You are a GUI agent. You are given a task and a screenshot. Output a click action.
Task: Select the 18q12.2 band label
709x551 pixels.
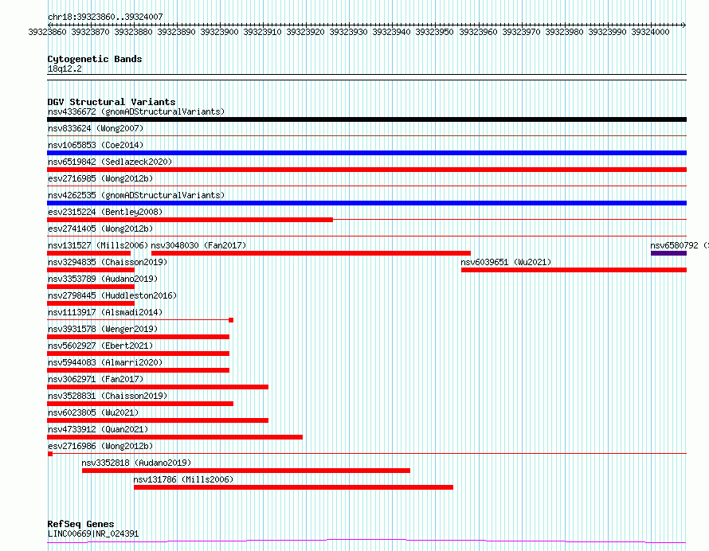(65, 68)
